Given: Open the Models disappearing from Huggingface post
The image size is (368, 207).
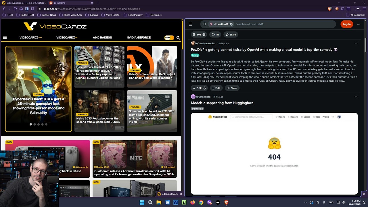Looking at the screenshot, I should pos(222,103).
